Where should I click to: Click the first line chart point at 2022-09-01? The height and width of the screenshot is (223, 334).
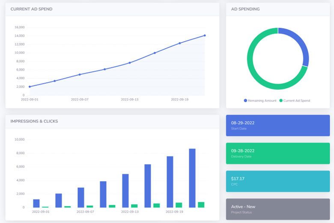tap(30, 87)
